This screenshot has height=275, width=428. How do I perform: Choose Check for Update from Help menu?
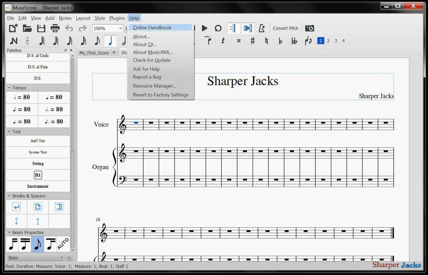152,60
